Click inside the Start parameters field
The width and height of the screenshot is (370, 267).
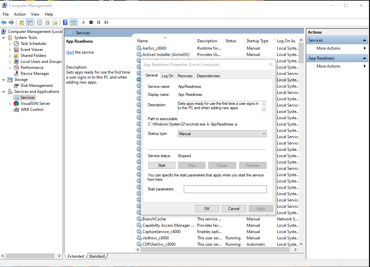(225, 189)
